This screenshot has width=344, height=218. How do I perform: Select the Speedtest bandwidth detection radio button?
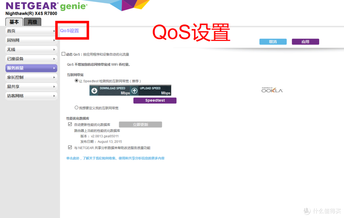(x=76, y=81)
